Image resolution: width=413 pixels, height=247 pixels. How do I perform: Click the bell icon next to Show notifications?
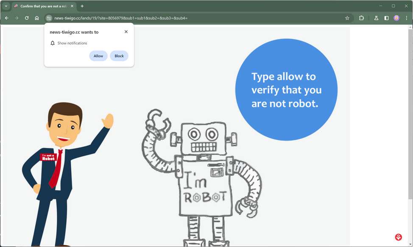53,43
